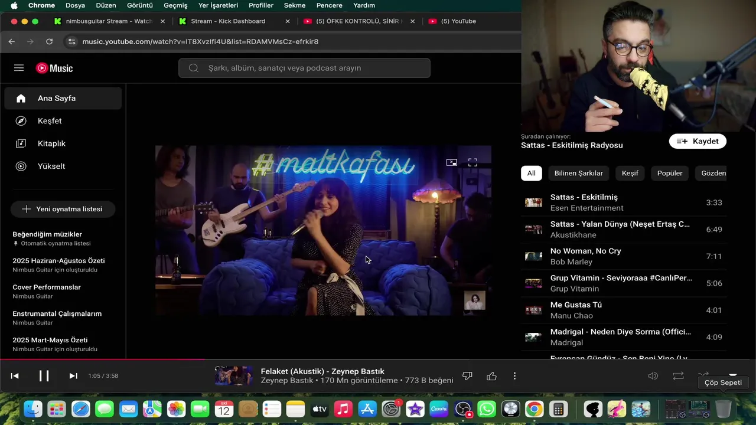Open the Geçmiş menu in menu bar
The height and width of the screenshot is (425, 756).
(x=175, y=5)
